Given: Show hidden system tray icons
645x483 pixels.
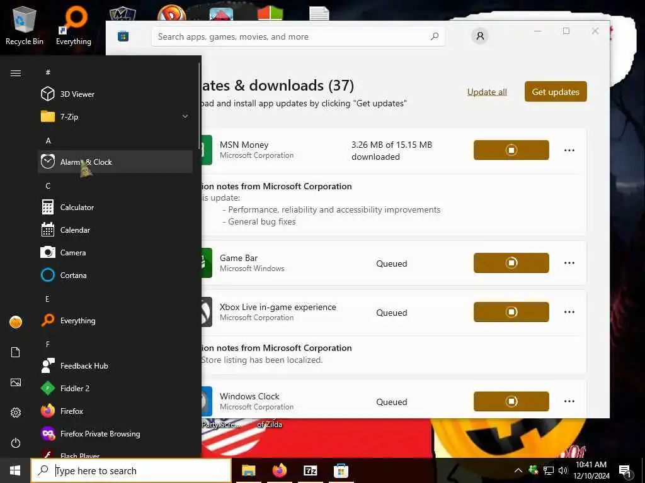Looking at the screenshot, I should pyautogui.click(x=518, y=470).
